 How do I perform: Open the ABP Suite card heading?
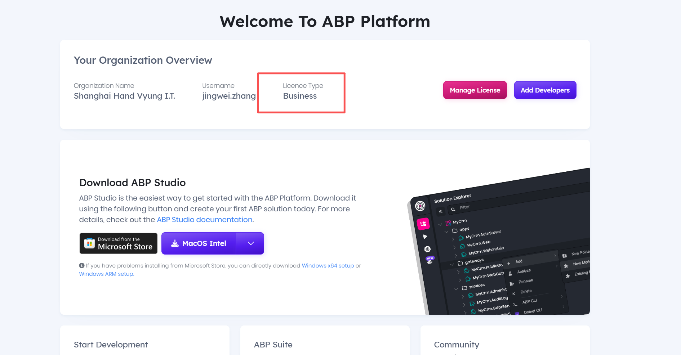click(x=273, y=345)
